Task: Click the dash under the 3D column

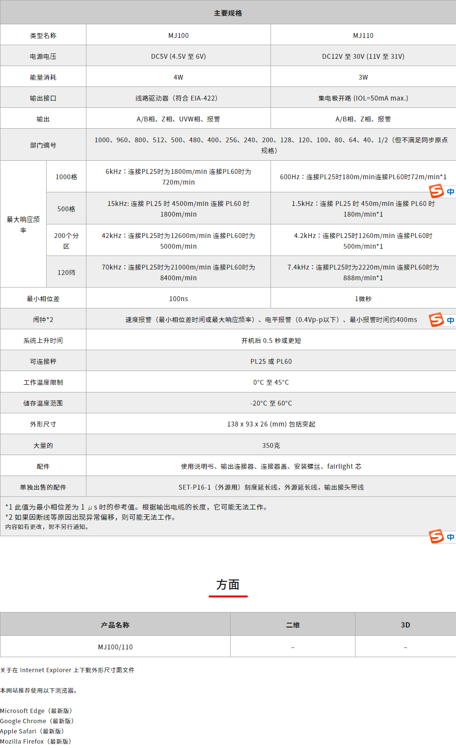Action: pos(405,647)
